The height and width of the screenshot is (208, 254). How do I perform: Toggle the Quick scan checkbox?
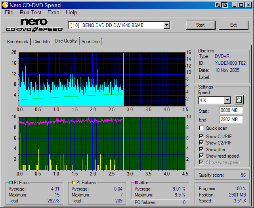201,128
